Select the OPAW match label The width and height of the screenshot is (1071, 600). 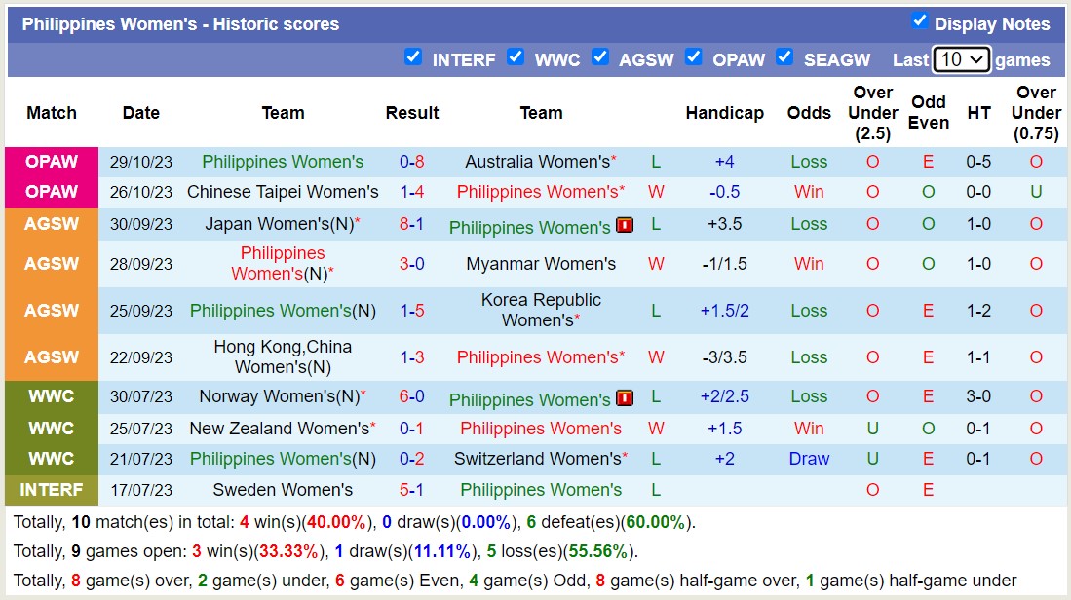pos(51,162)
